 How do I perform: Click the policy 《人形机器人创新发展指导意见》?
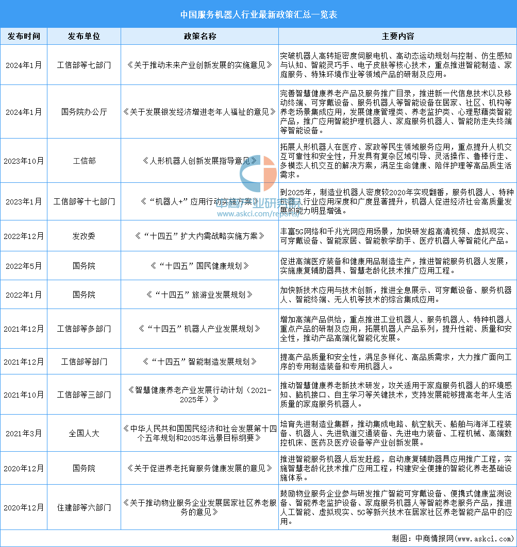pos(199,161)
